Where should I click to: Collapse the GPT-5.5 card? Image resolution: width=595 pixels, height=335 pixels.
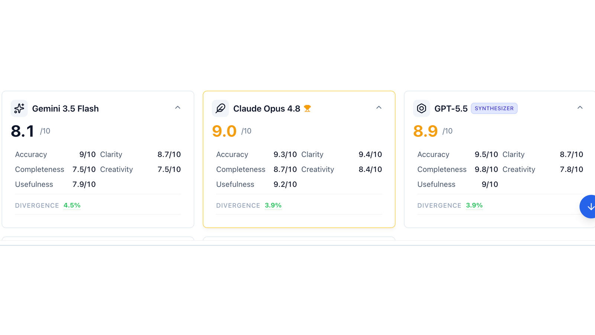580,108
